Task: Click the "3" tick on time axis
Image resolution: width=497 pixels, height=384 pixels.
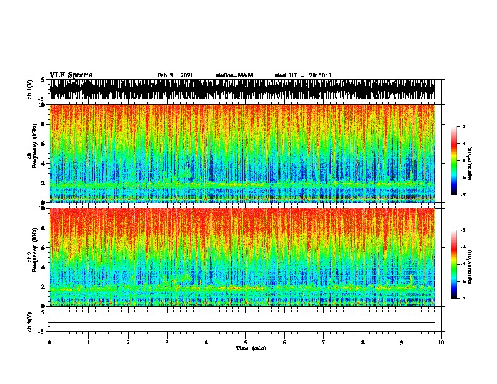Action: [167, 343]
